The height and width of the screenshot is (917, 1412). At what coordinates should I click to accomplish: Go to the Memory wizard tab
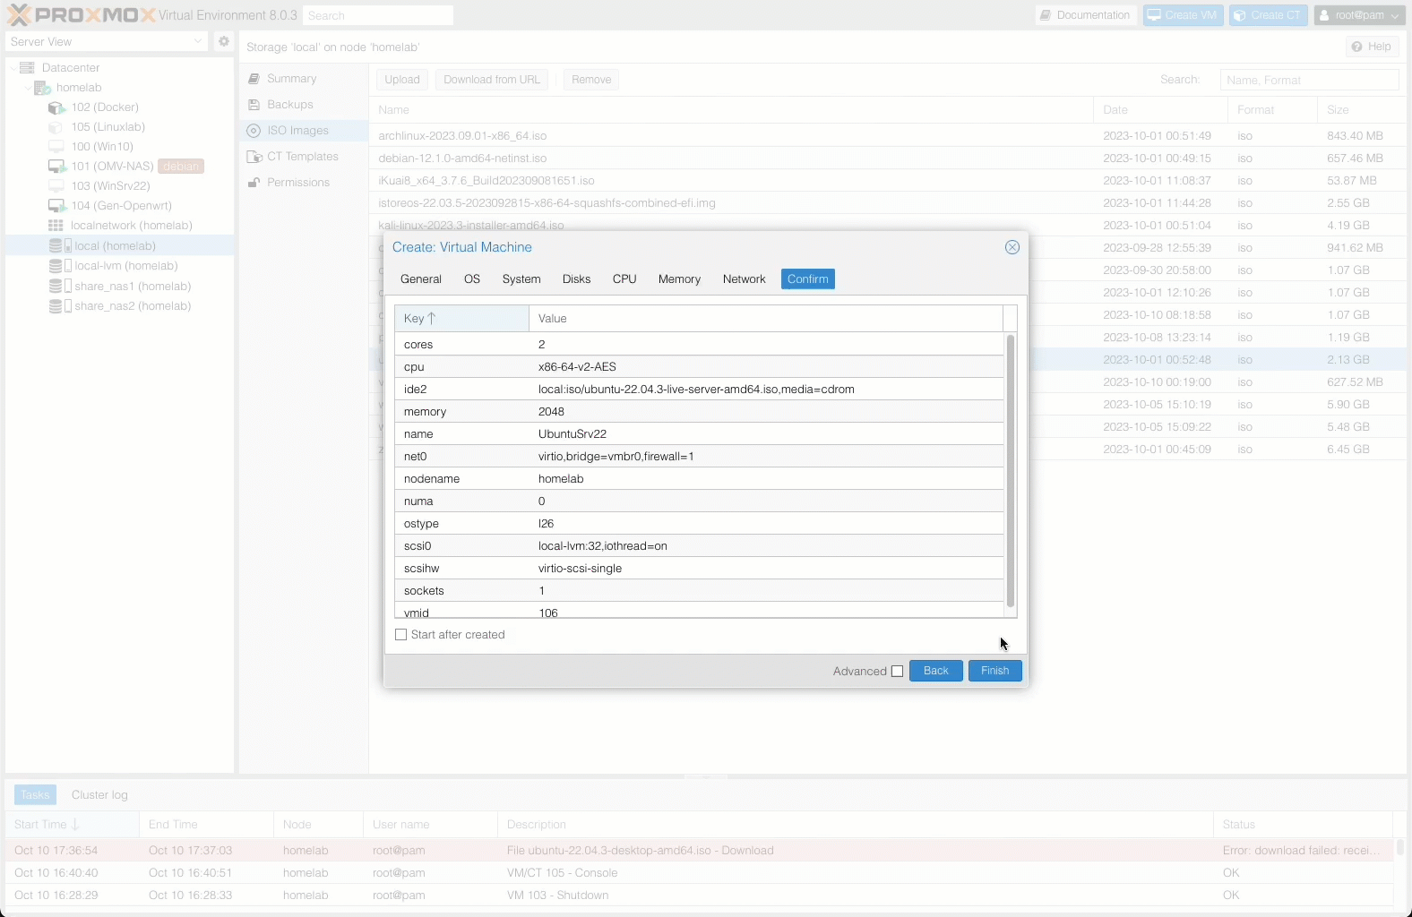pos(679,279)
